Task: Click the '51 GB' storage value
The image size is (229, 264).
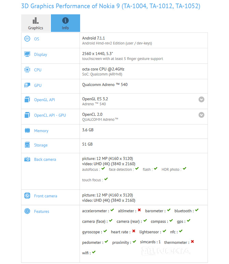Action: pos(87,144)
